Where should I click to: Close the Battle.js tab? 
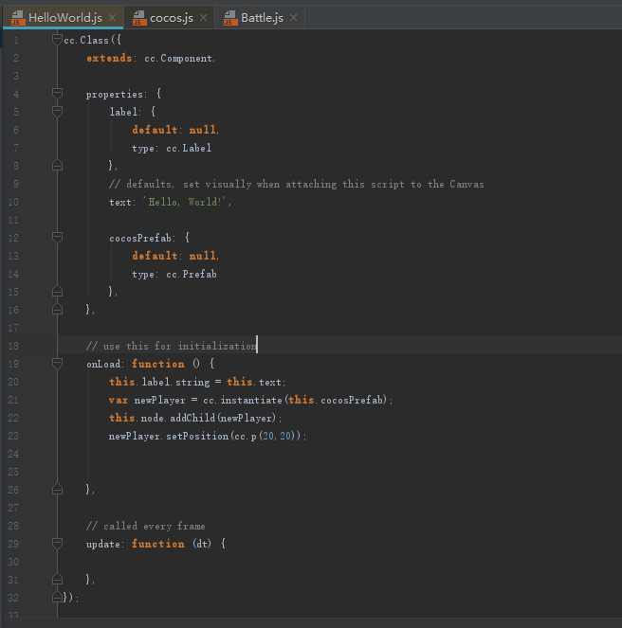coord(292,18)
